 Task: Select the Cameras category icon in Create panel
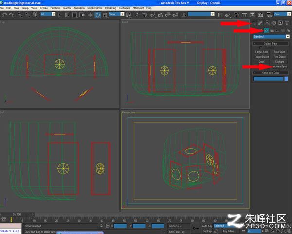272,30
